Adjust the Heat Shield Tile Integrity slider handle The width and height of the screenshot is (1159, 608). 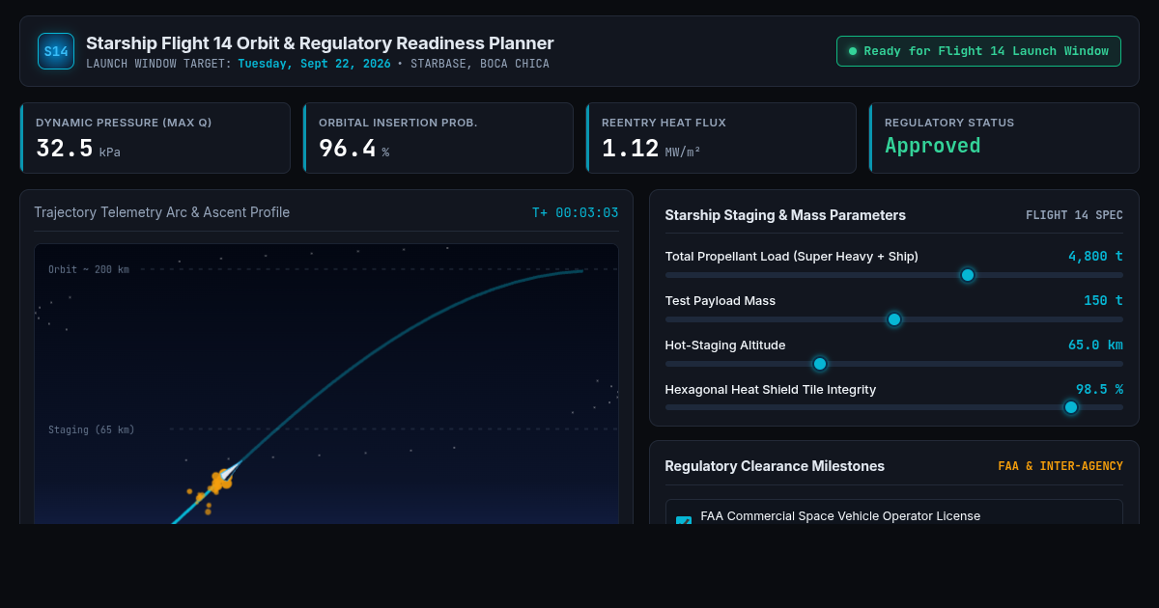pos(1071,407)
